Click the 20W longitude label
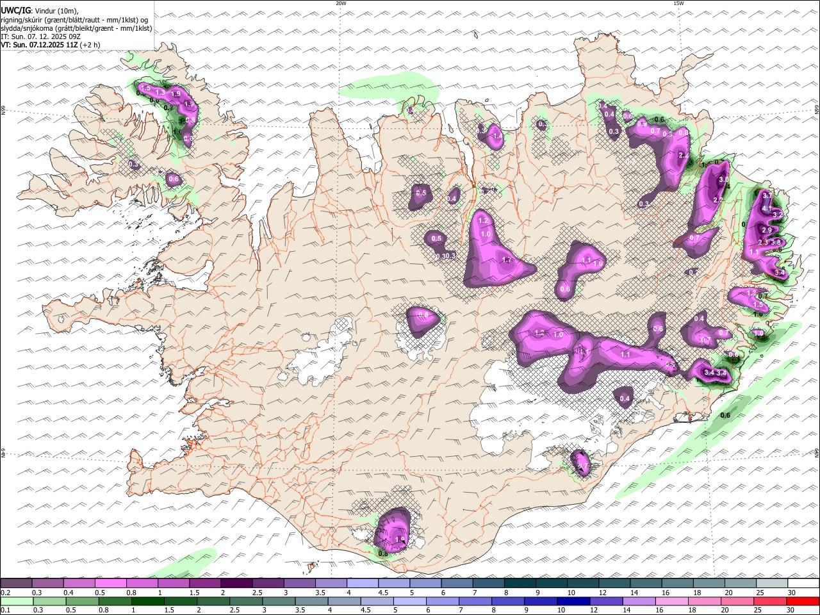This screenshot has width=820, height=615. coord(341,3)
